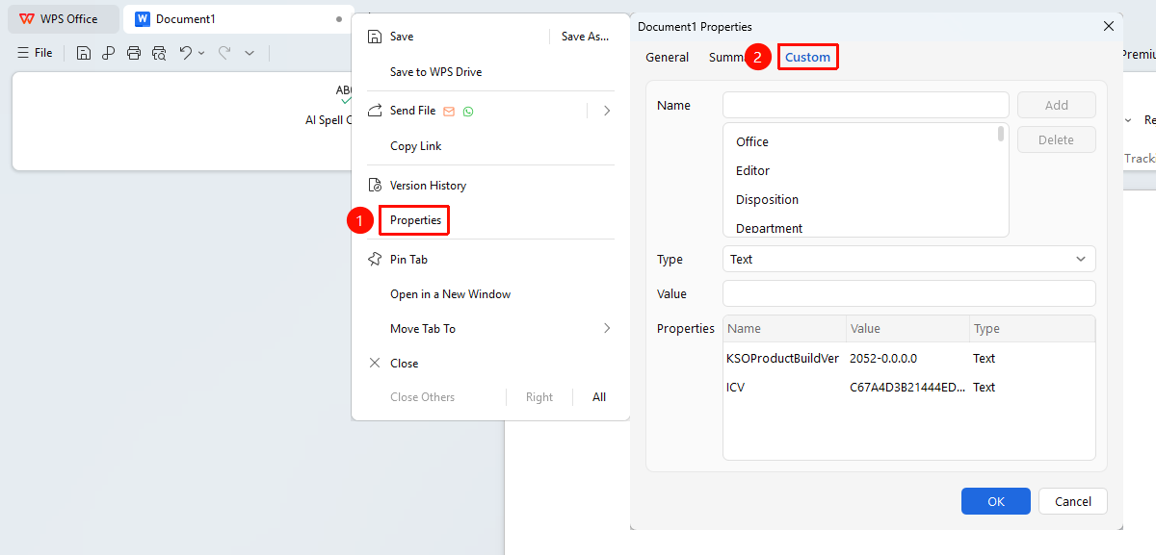Select Disposition in the name list
Image resolution: width=1156 pixels, height=555 pixels.
(768, 200)
